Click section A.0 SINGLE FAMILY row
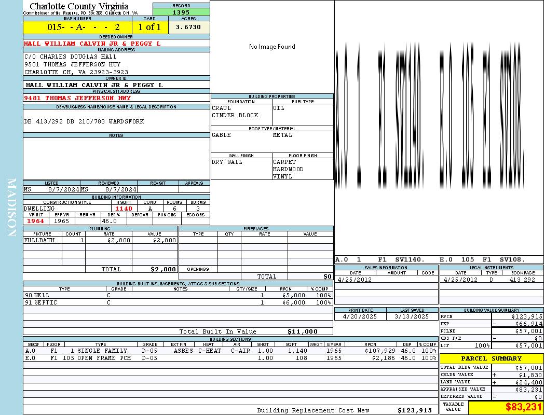545x415 pixels. pyautogui.click(x=230, y=351)
